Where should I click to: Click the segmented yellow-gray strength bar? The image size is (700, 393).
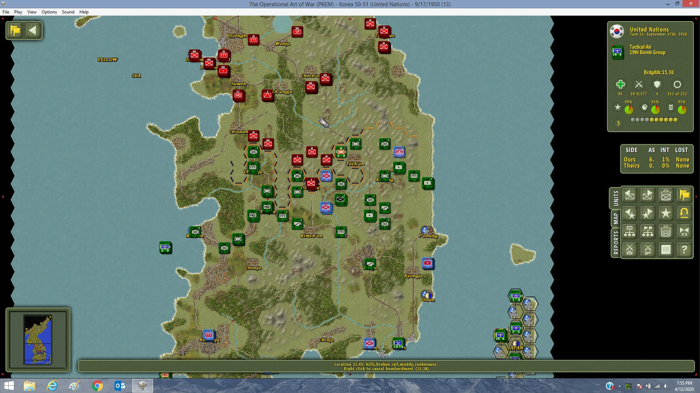point(654,120)
